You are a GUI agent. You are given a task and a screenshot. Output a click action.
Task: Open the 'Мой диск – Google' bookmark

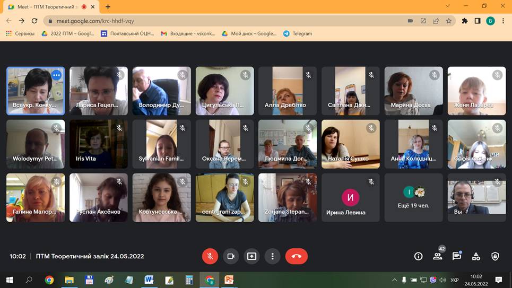click(x=249, y=33)
